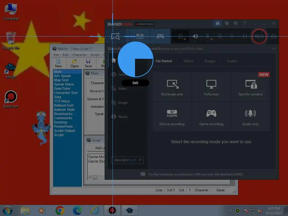The height and width of the screenshot is (216, 288).
Task: Click the red REC button
Action: click(x=259, y=36)
